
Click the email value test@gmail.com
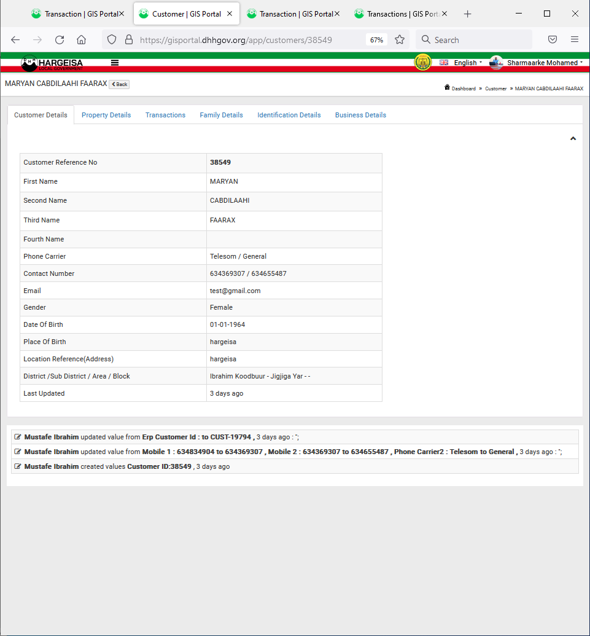pyautogui.click(x=235, y=291)
